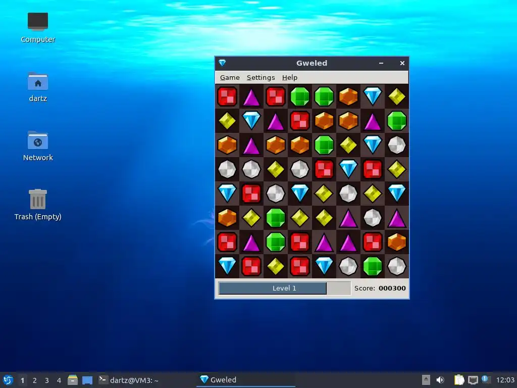Select the blue diamond in row 8, column 1
The image size is (517, 388).
click(x=227, y=266)
